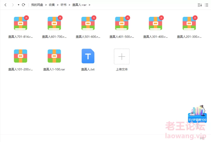Go back with the left arrow
Image resolution: width=211 pixels, height=142 pixels.
(5, 5)
